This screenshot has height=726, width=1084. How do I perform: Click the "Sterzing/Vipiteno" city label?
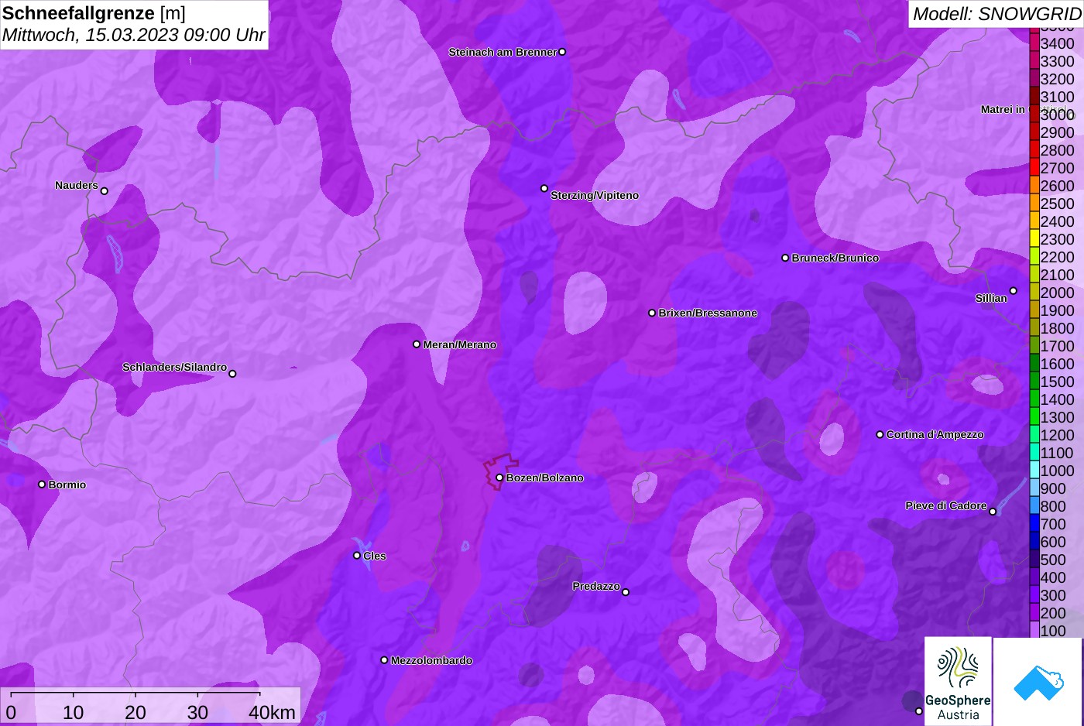(595, 195)
